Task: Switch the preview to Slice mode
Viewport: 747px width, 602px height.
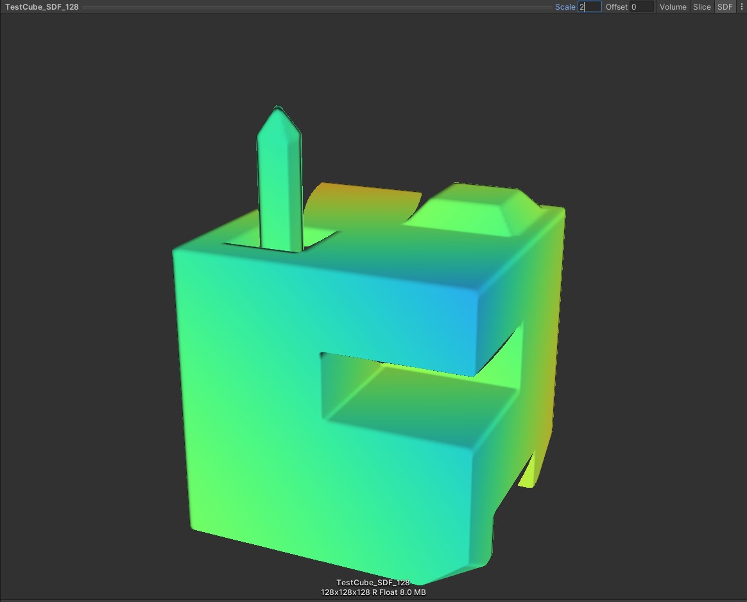Action: (x=701, y=6)
